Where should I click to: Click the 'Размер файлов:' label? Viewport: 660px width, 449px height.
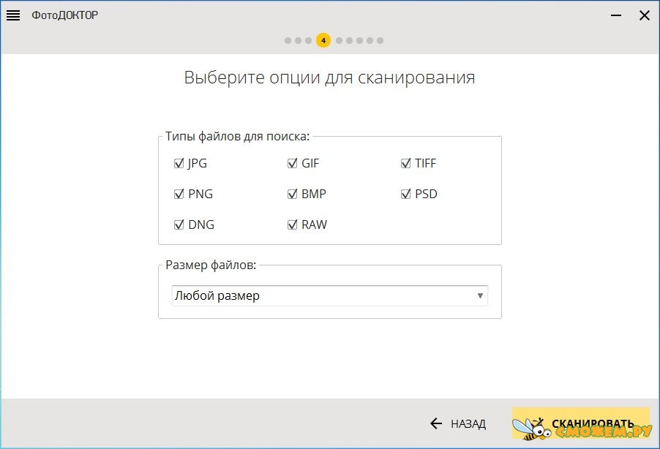click(x=211, y=265)
